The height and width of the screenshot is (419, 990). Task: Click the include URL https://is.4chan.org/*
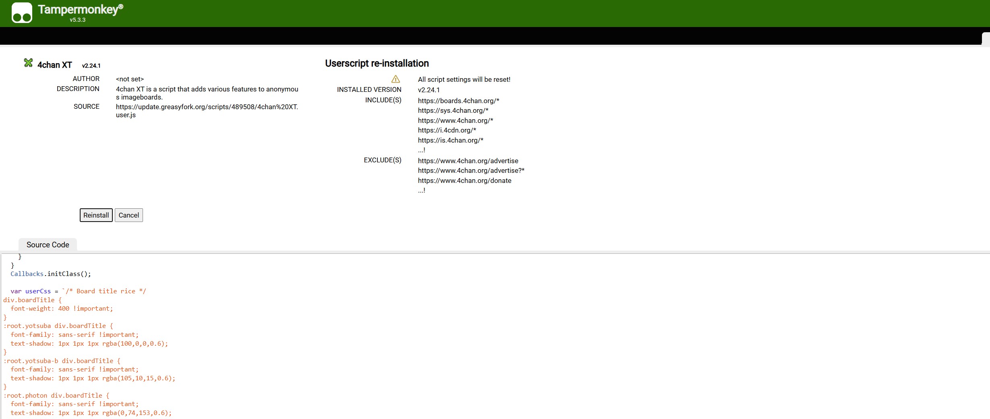(x=451, y=140)
